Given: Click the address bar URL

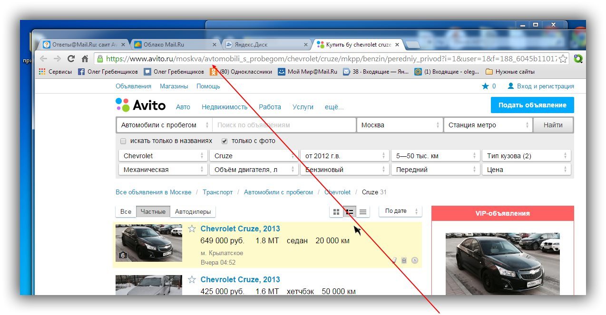Looking at the screenshot, I should tap(332, 59).
